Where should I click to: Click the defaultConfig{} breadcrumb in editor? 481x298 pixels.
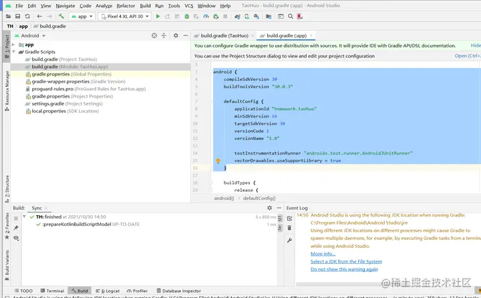click(x=259, y=198)
